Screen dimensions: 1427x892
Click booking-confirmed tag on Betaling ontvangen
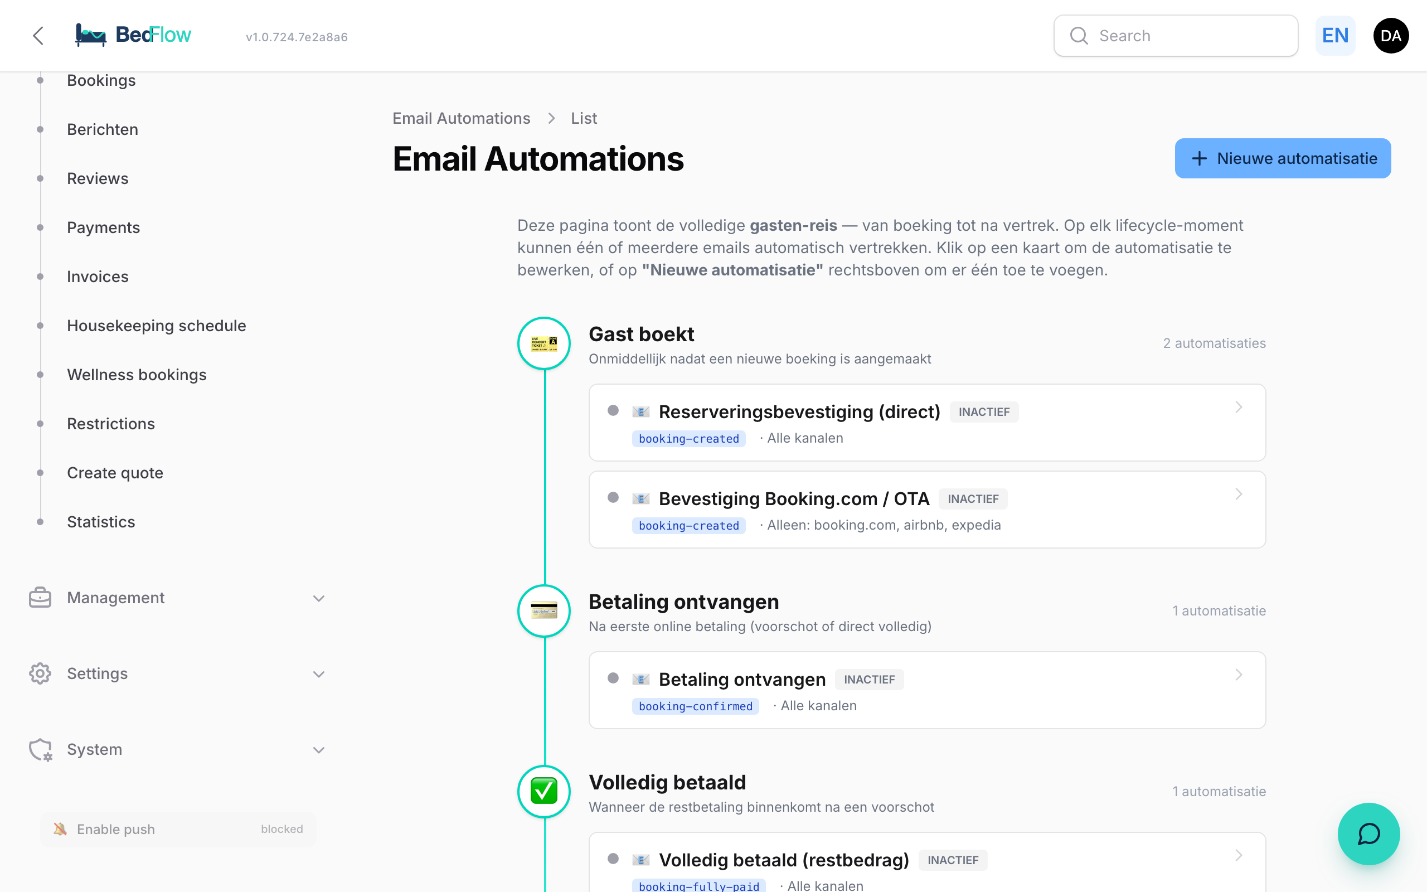[695, 706]
